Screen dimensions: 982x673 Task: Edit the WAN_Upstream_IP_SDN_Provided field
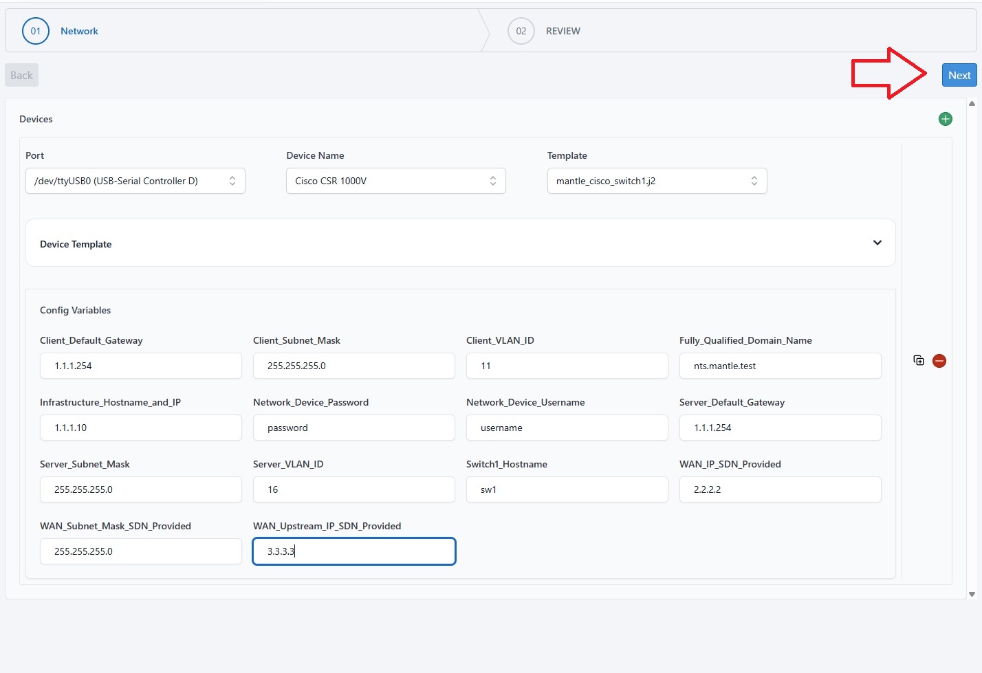click(x=354, y=551)
